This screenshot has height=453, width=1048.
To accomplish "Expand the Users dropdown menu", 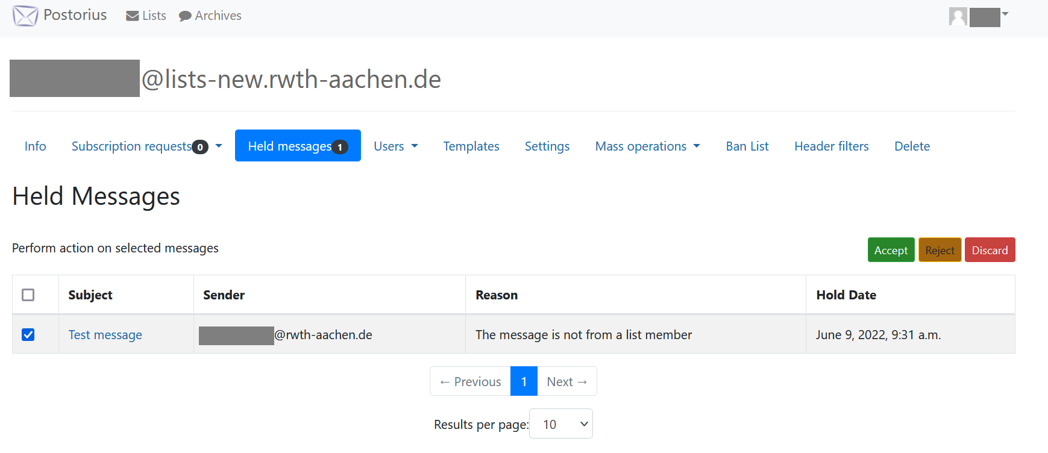I will click(x=395, y=146).
